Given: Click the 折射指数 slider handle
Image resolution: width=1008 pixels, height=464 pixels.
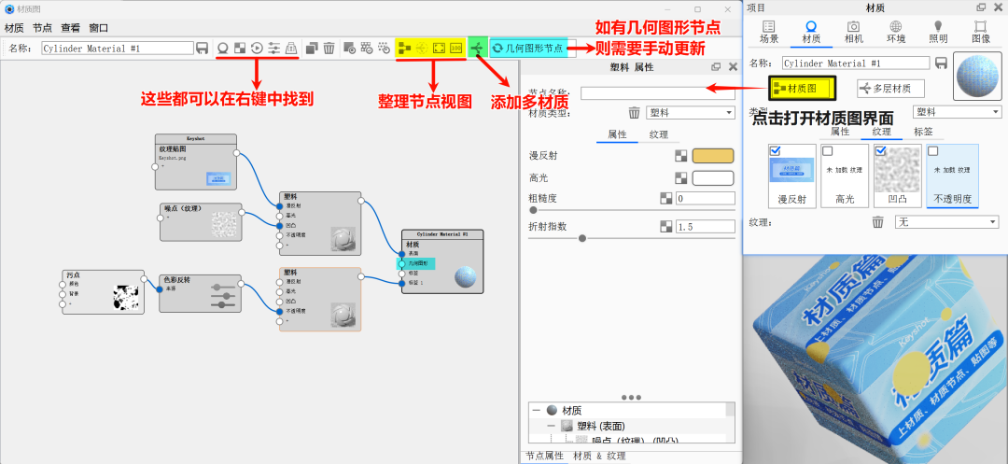Looking at the screenshot, I should click(582, 238).
